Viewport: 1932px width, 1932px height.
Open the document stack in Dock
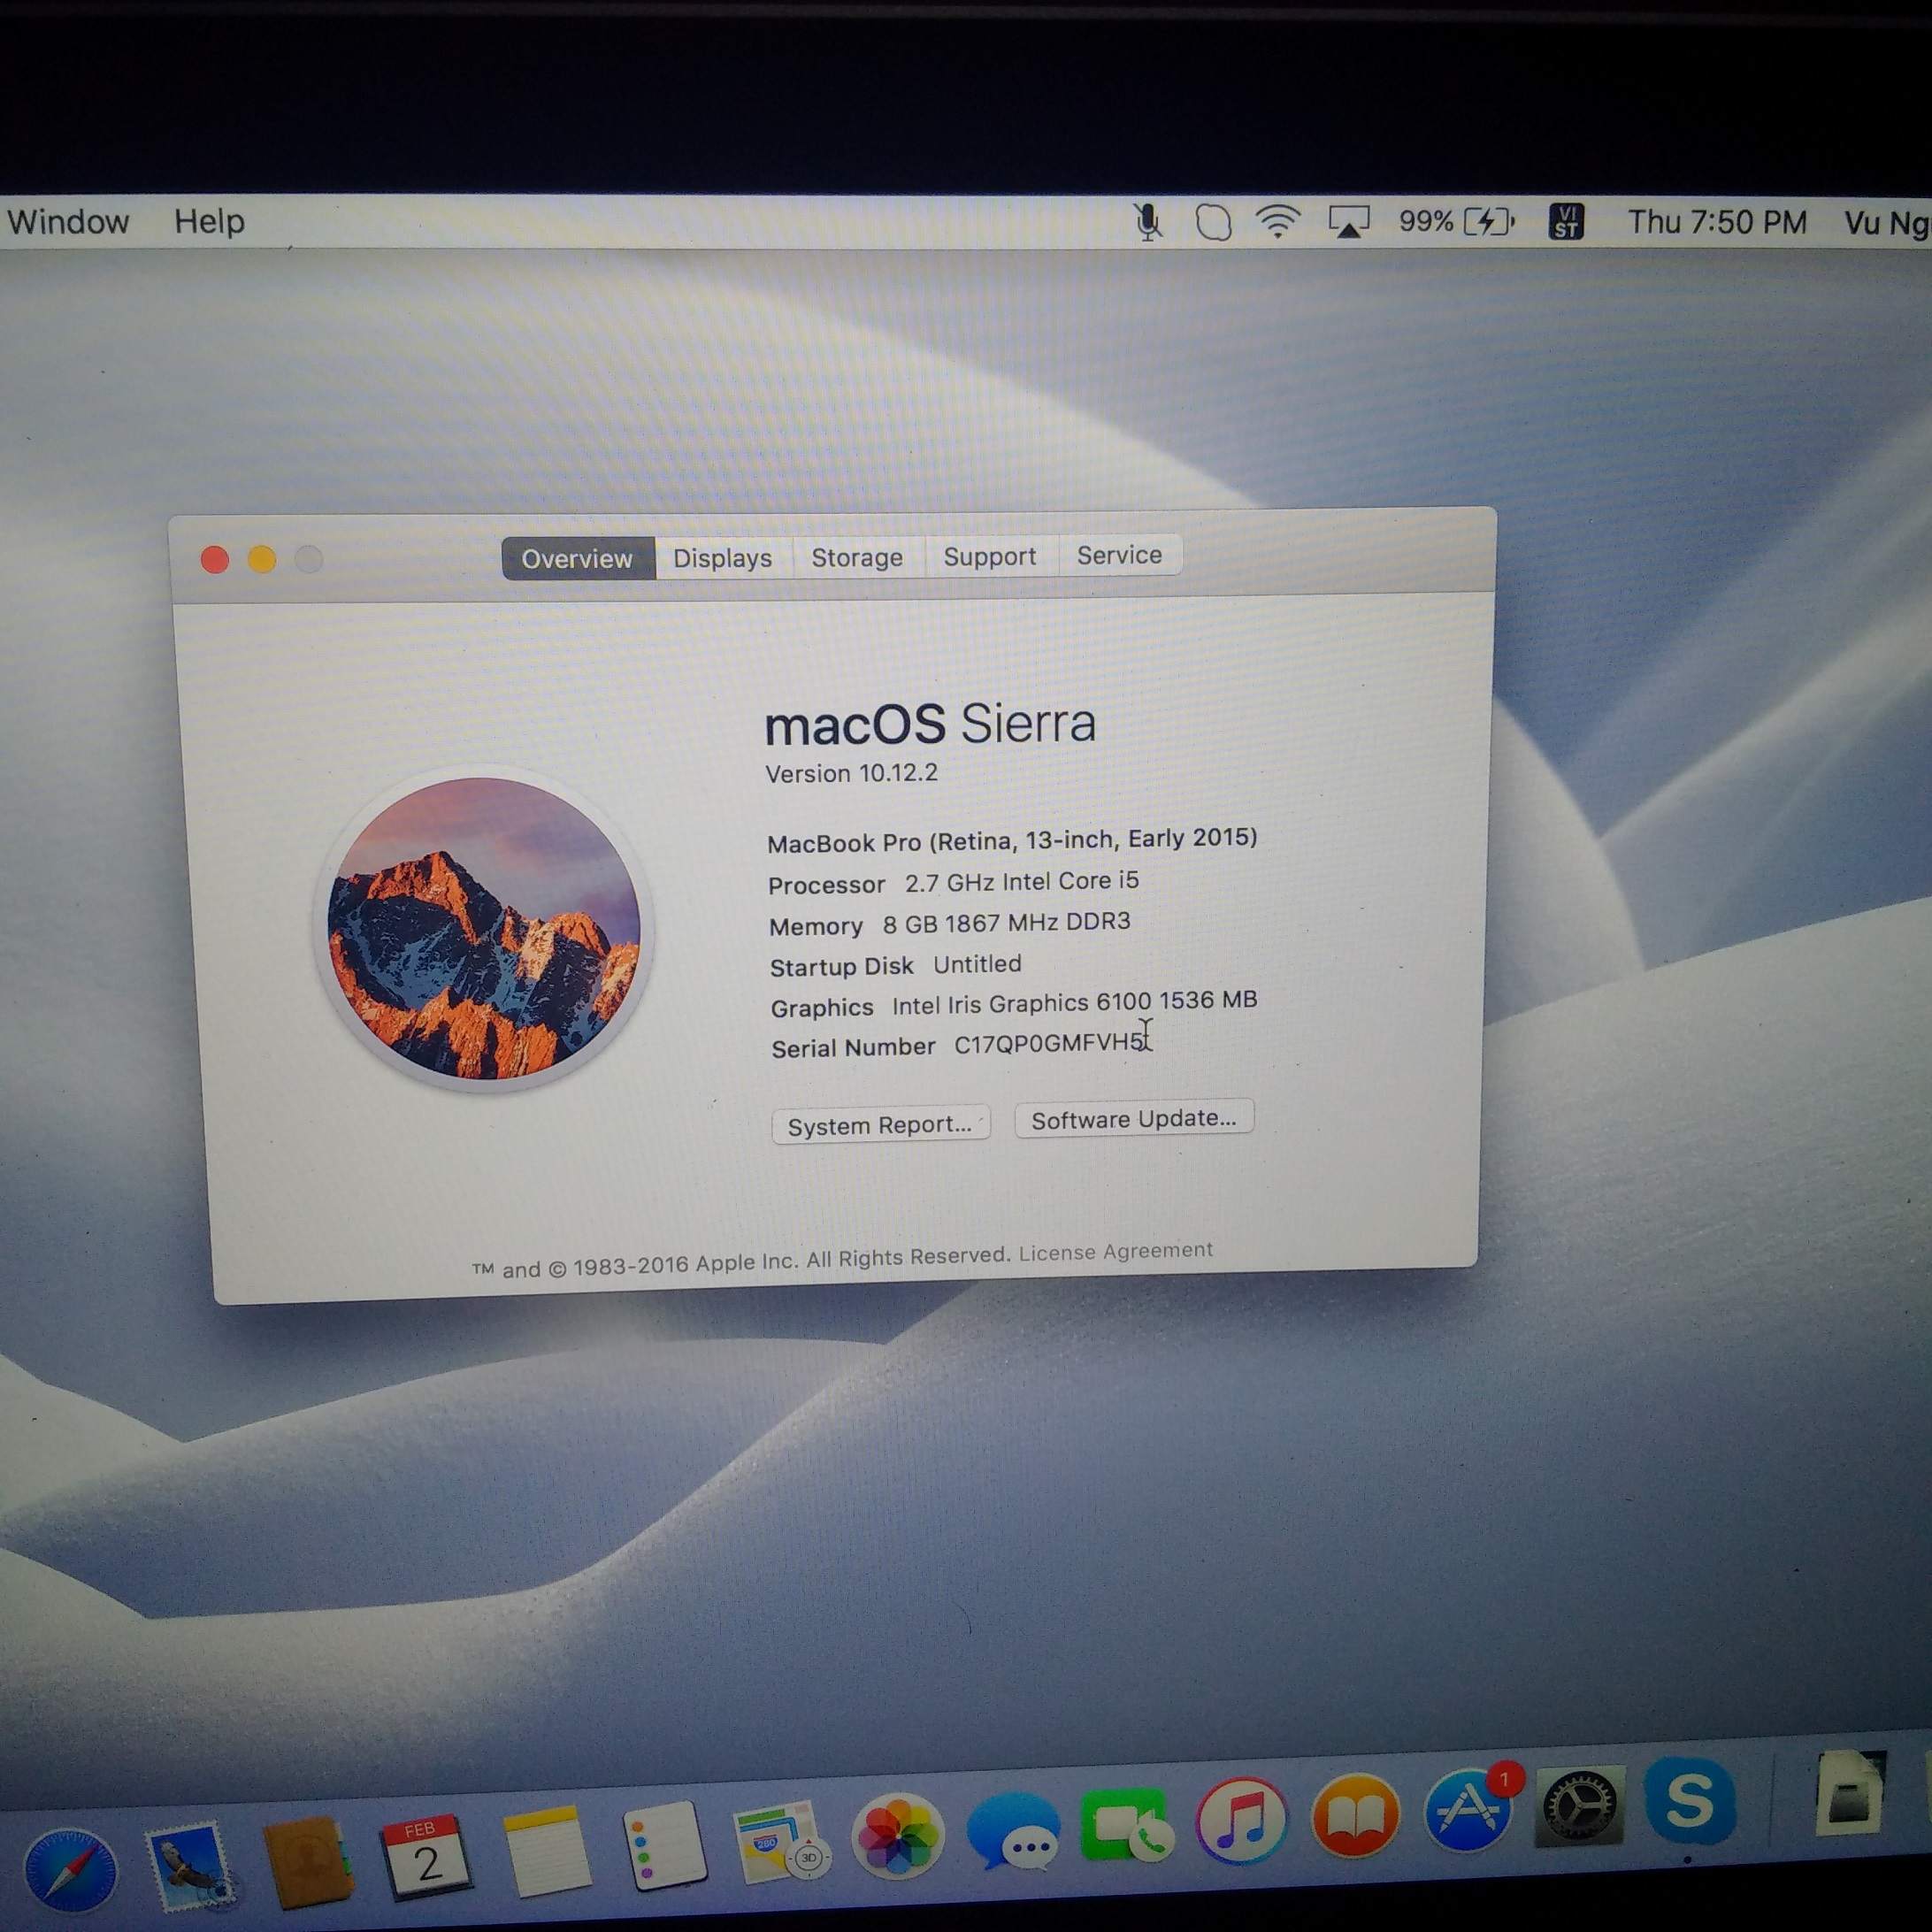1850,1793
